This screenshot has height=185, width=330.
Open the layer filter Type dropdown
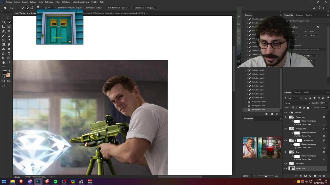[x=293, y=98]
